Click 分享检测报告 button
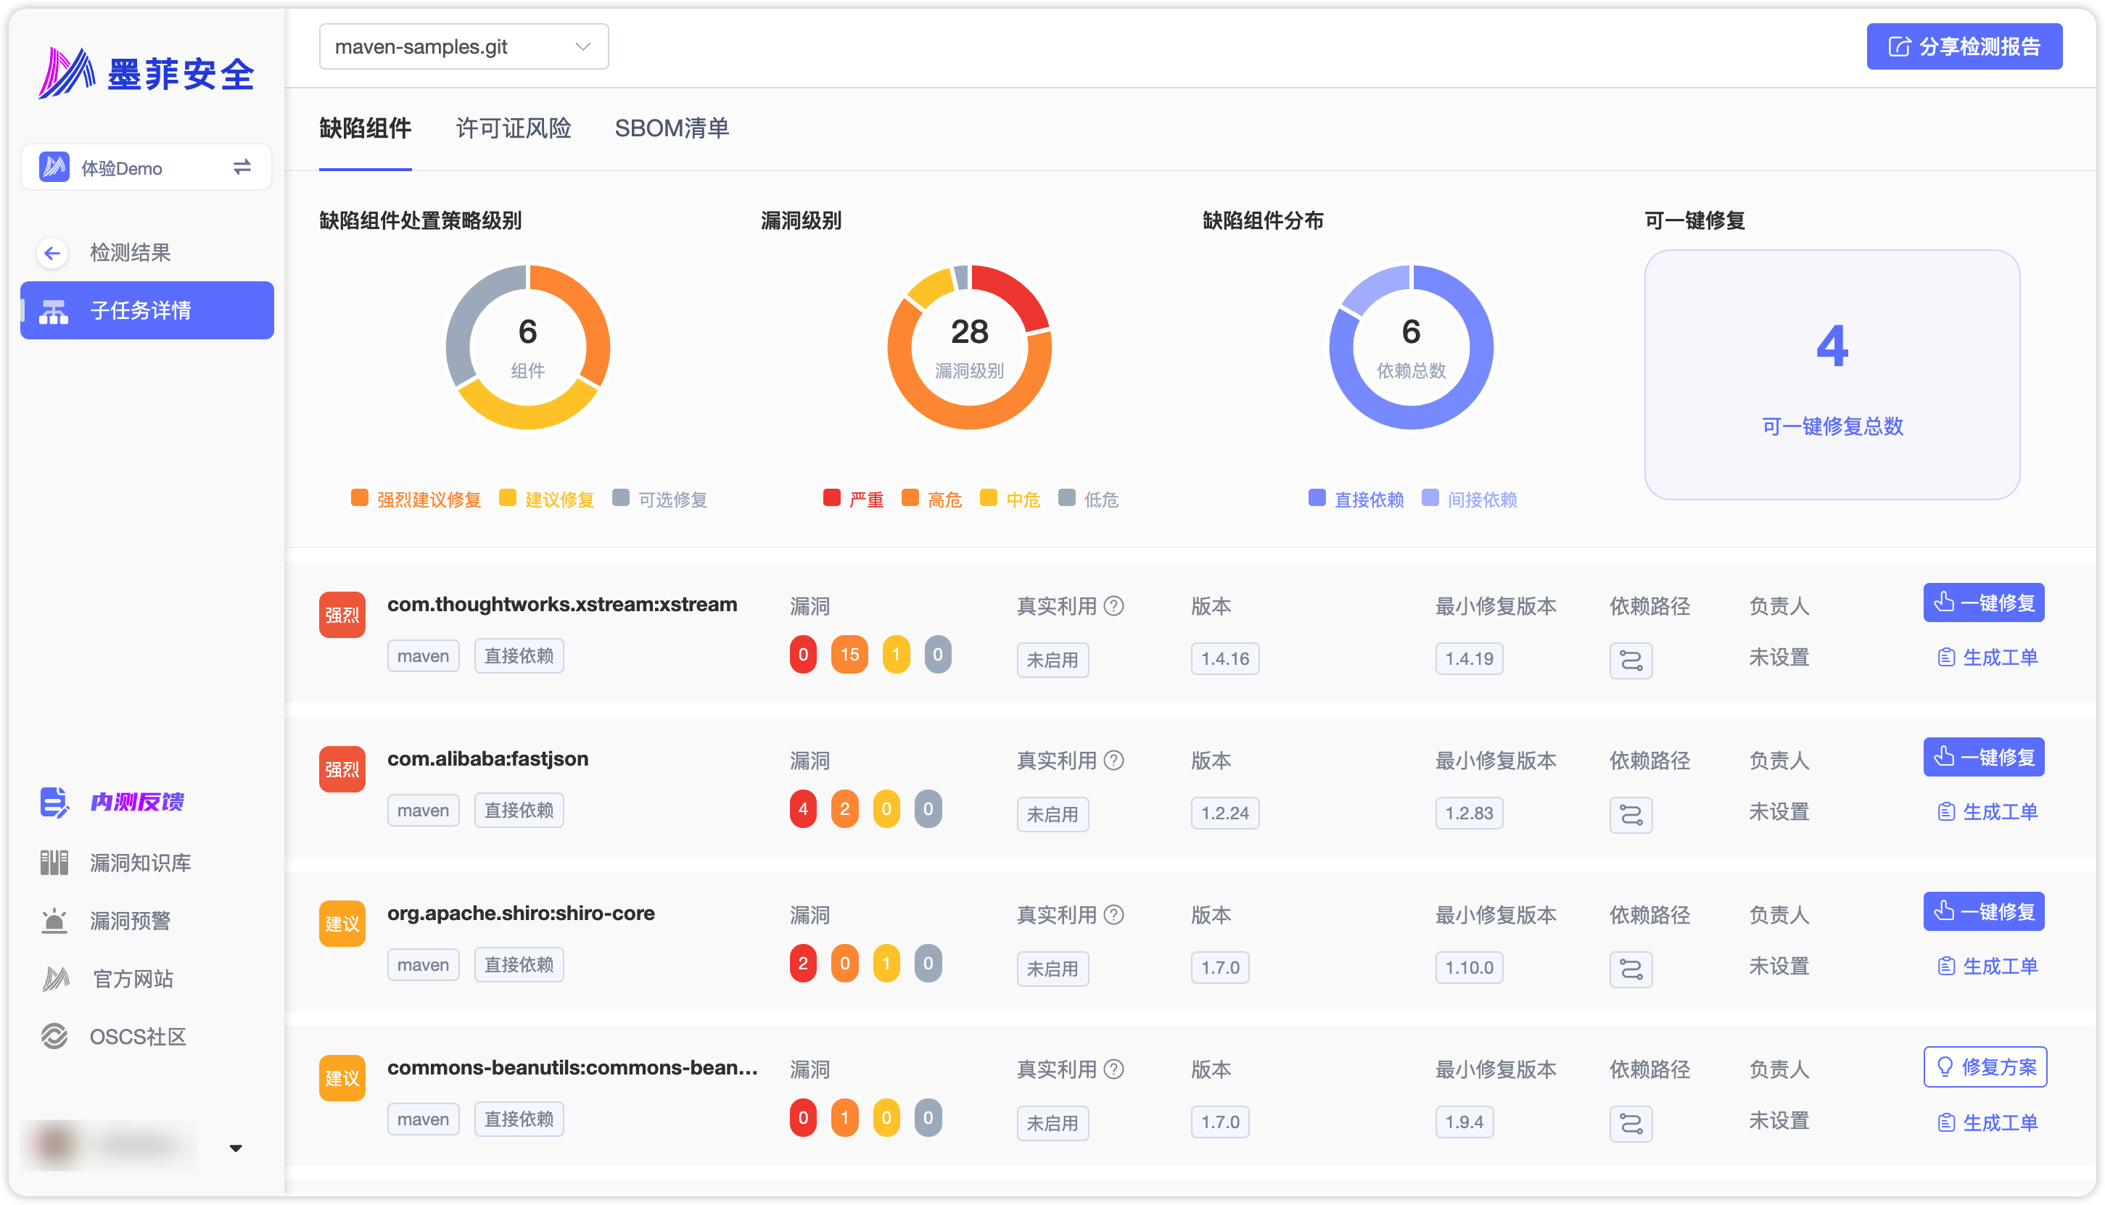Screen dimensions: 2105x1205 point(1964,47)
